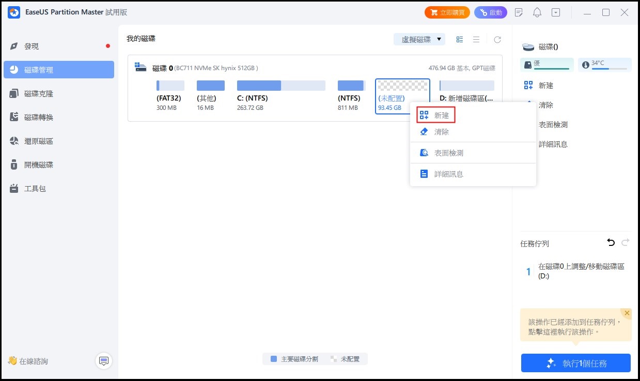
Task: Select 新建 in the context menu
Action: (x=436, y=115)
